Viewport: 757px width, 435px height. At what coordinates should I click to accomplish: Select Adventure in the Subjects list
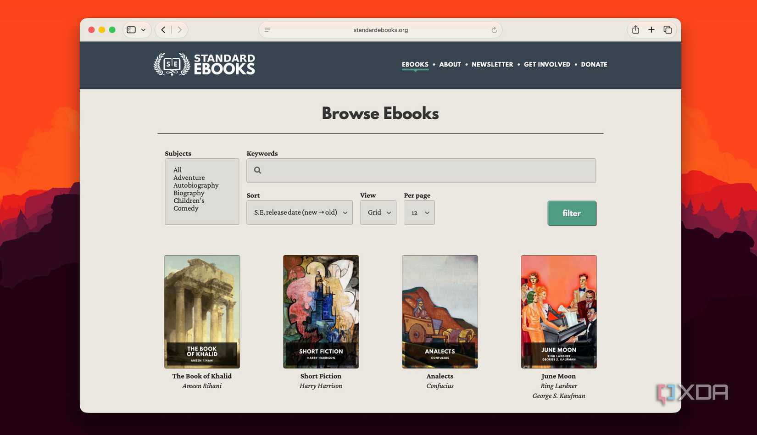click(189, 178)
